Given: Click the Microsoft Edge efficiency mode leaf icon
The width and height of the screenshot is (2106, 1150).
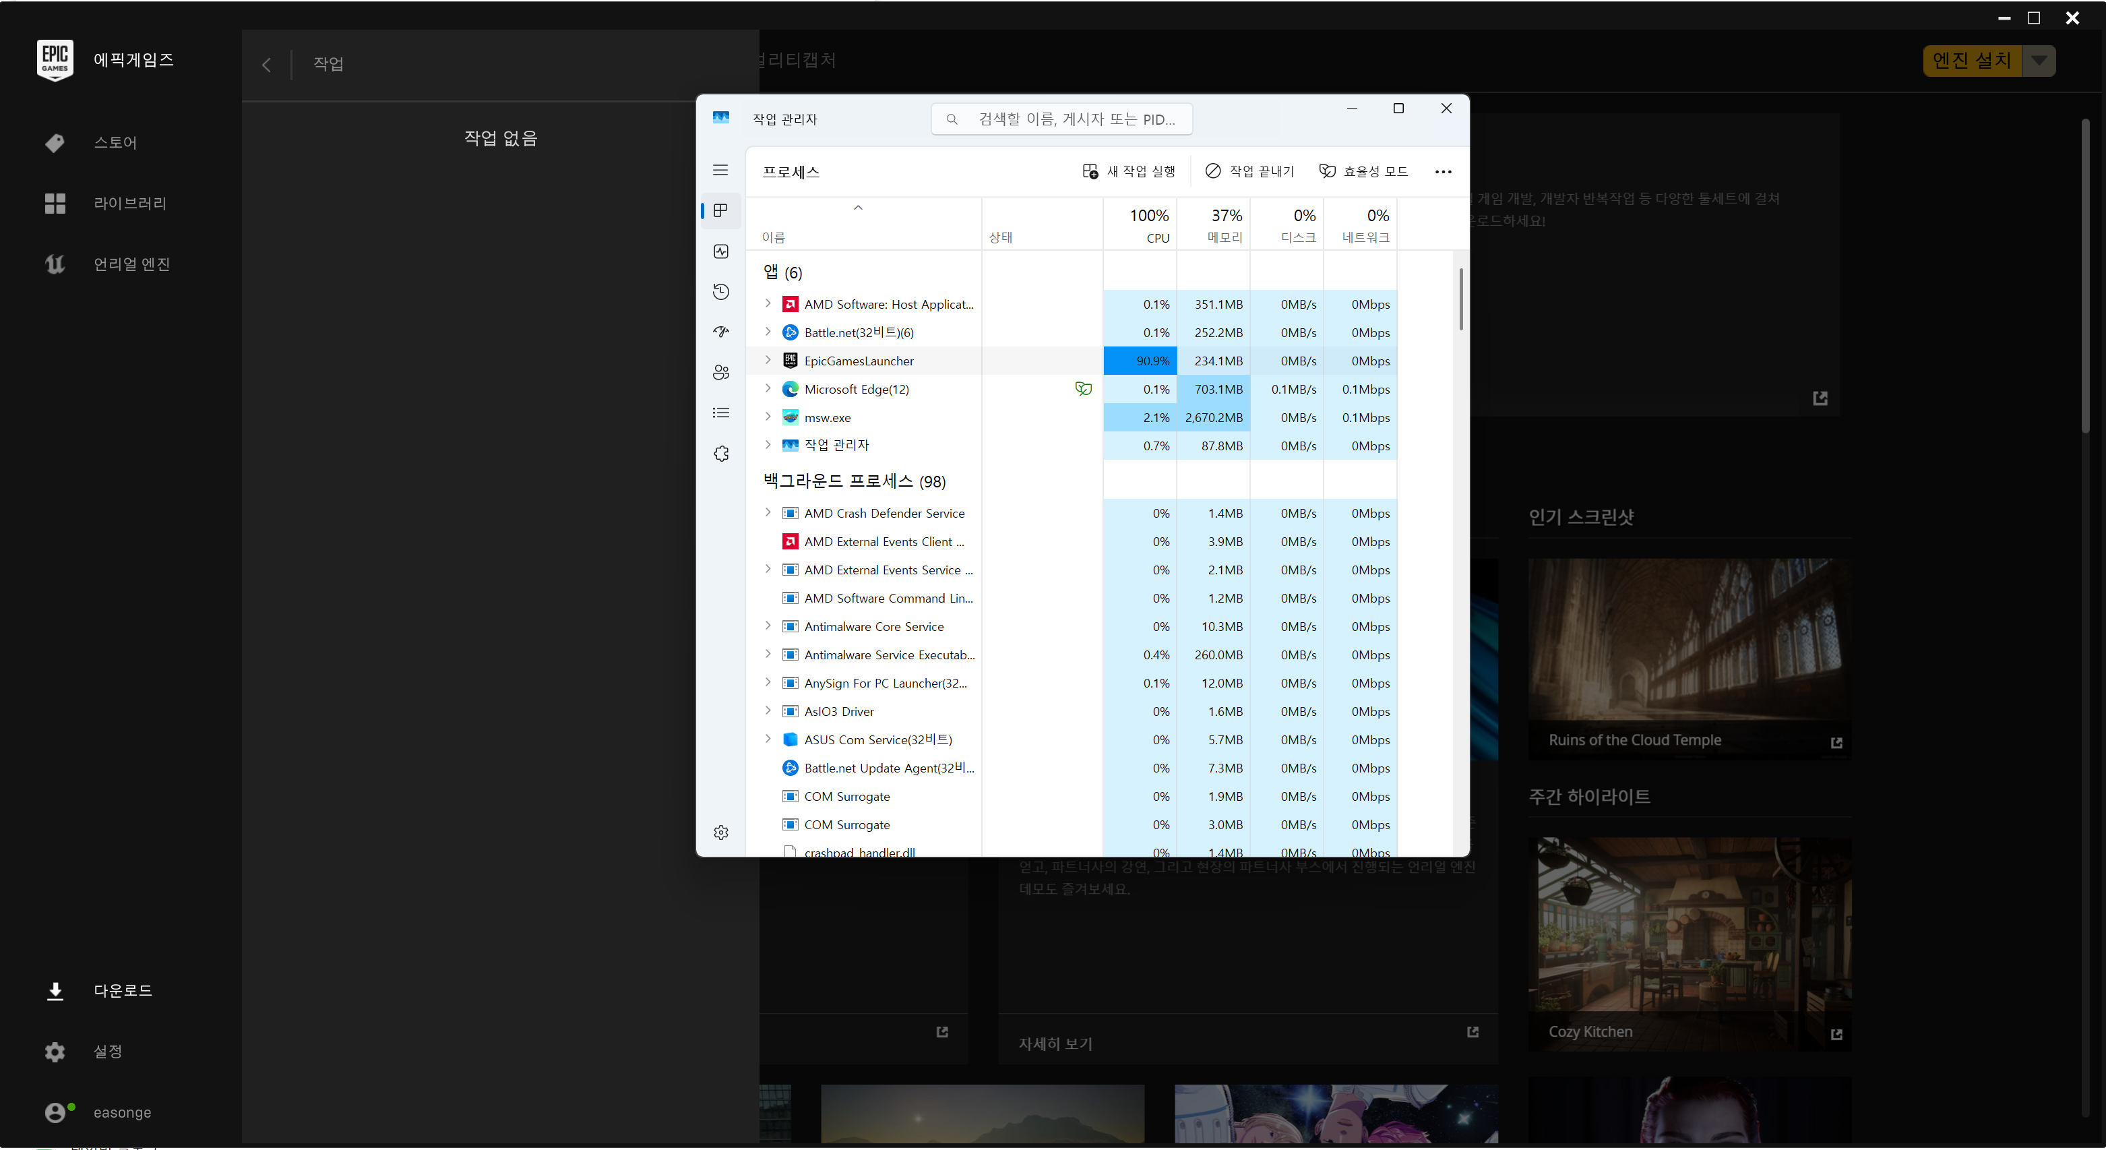Looking at the screenshot, I should pyautogui.click(x=1083, y=388).
